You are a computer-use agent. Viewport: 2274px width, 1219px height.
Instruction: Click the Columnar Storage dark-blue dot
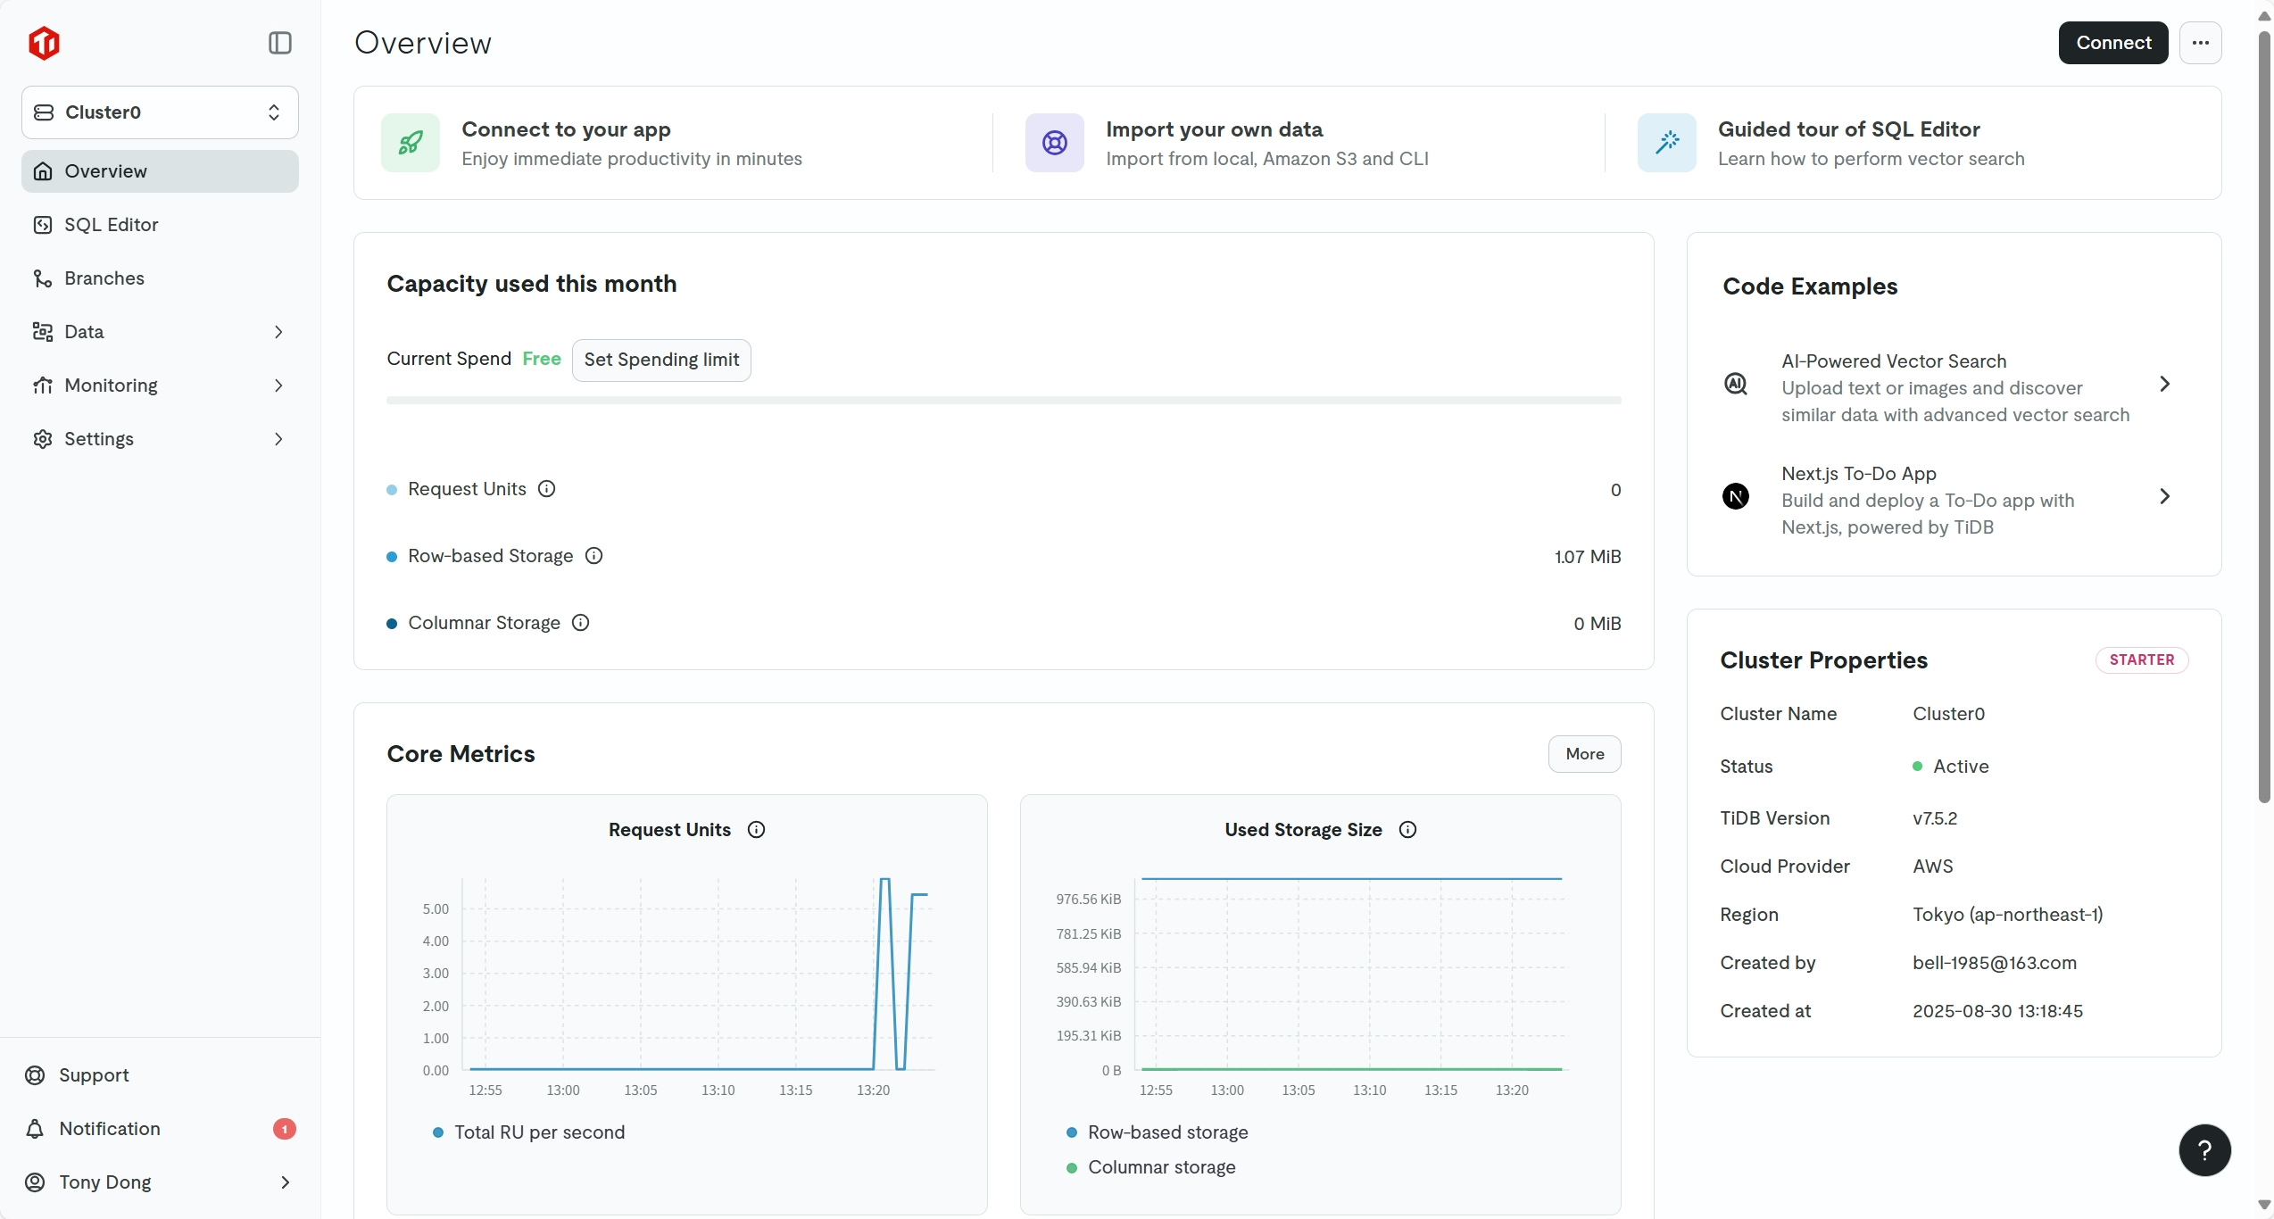coord(391,624)
